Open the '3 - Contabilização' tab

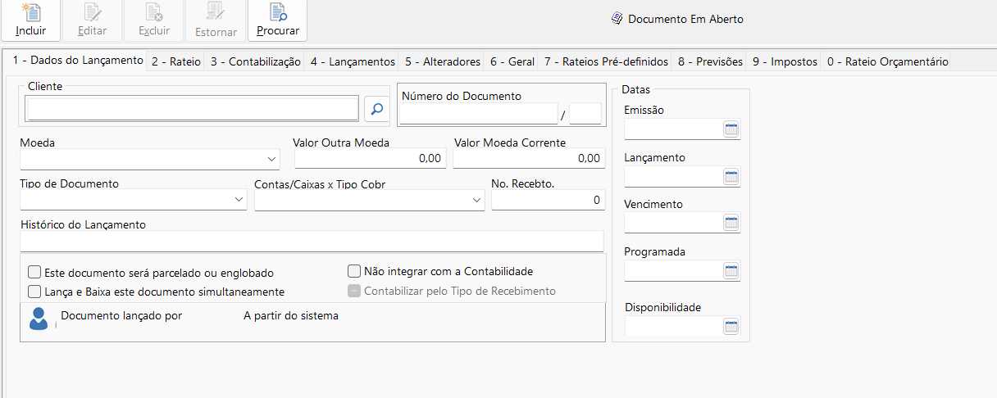click(255, 61)
